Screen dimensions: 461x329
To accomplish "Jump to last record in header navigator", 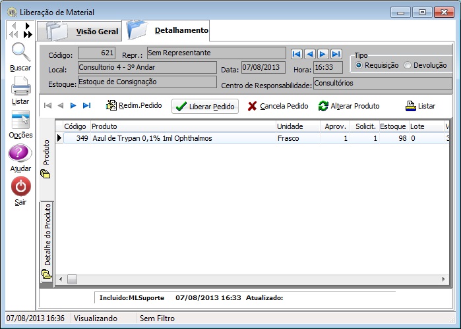I will click(x=336, y=54).
